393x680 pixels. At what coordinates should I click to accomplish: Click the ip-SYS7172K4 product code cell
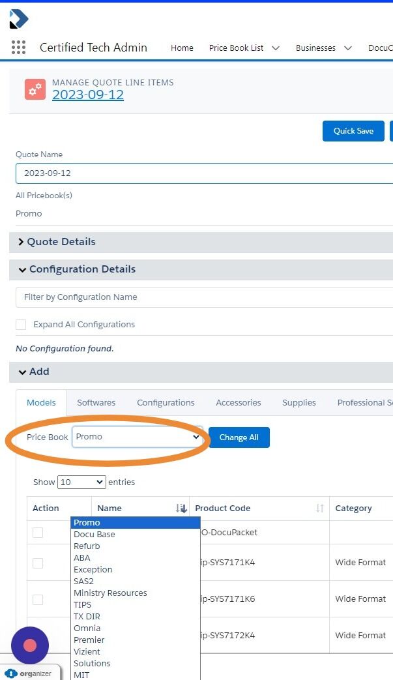[x=228, y=636]
